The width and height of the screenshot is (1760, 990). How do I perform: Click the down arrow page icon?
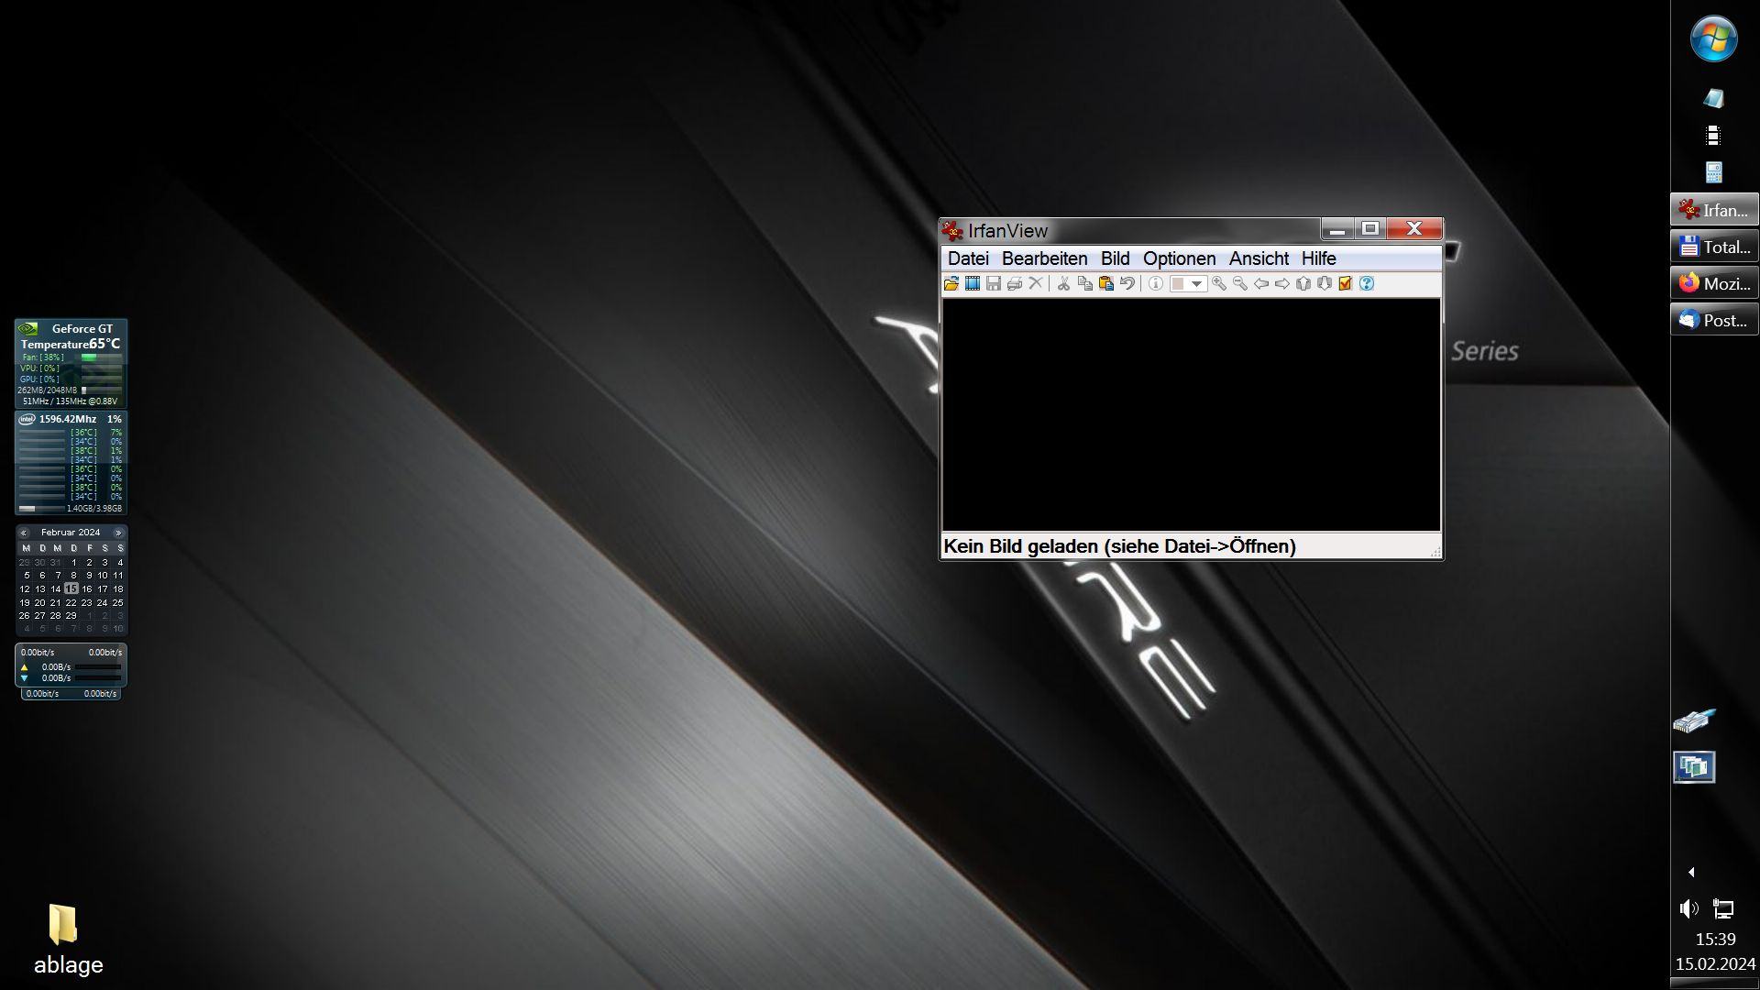[1324, 284]
